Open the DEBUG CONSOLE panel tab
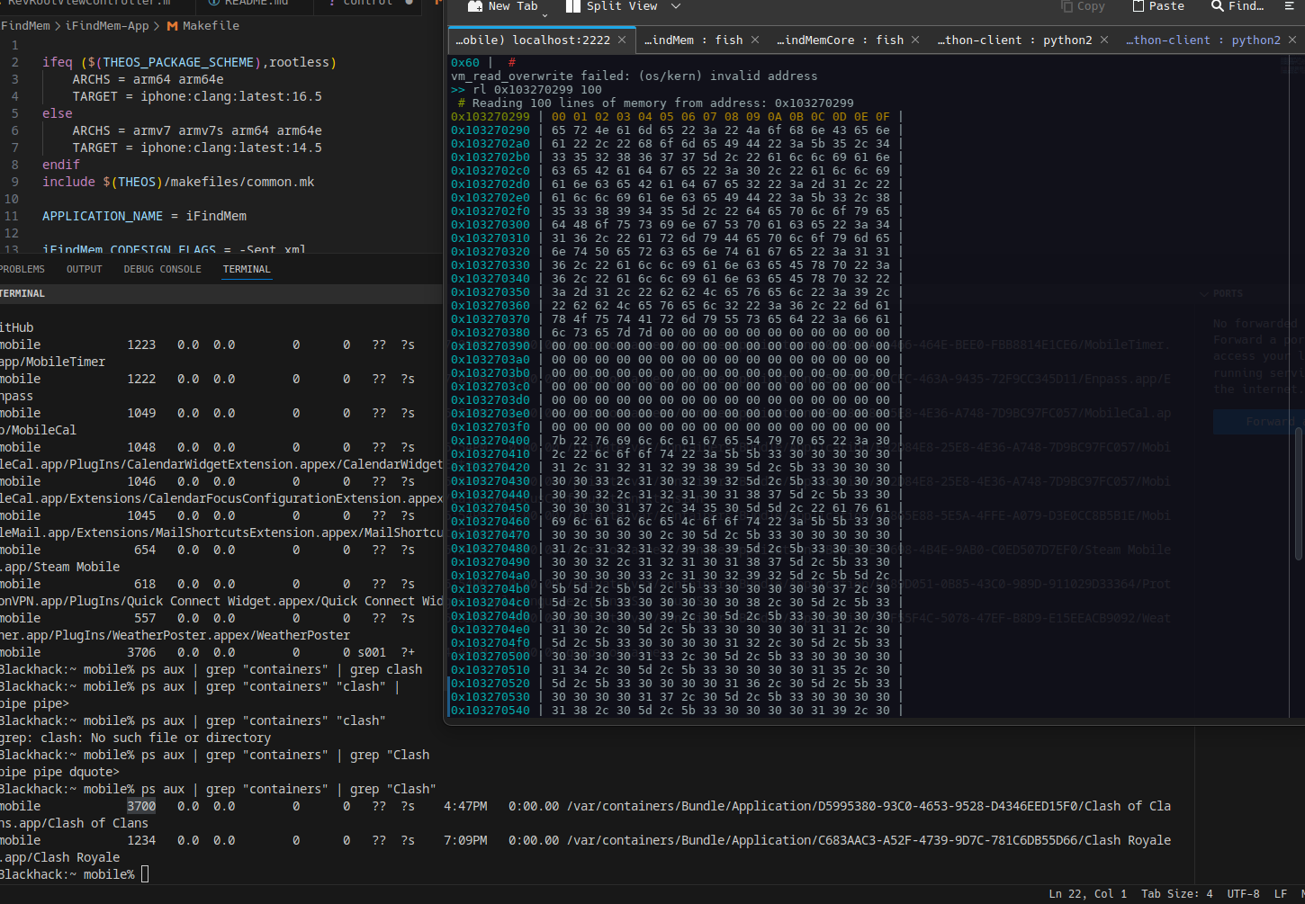Viewport: 1305px width, 904px height. [x=162, y=269]
